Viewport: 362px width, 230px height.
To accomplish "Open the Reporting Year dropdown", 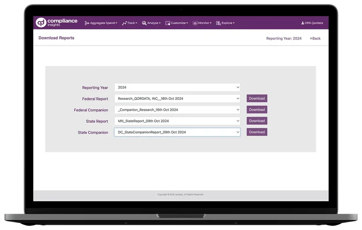I will pyautogui.click(x=177, y=87).
